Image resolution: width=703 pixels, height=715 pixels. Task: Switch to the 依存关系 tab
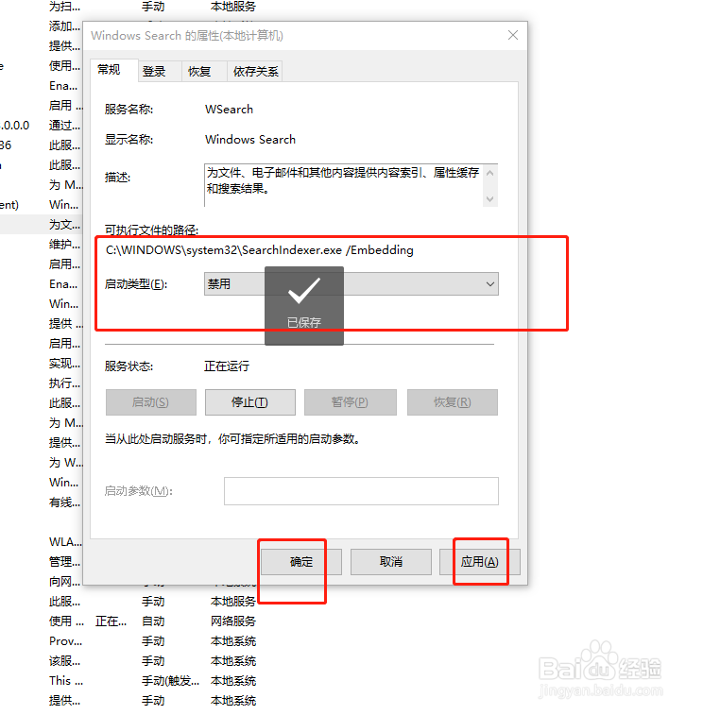click(255, 72)
